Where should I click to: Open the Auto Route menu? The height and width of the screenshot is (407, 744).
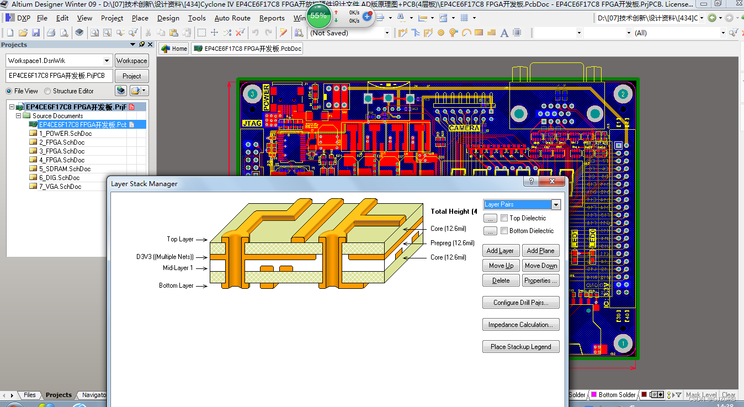[x=232, y=18]
